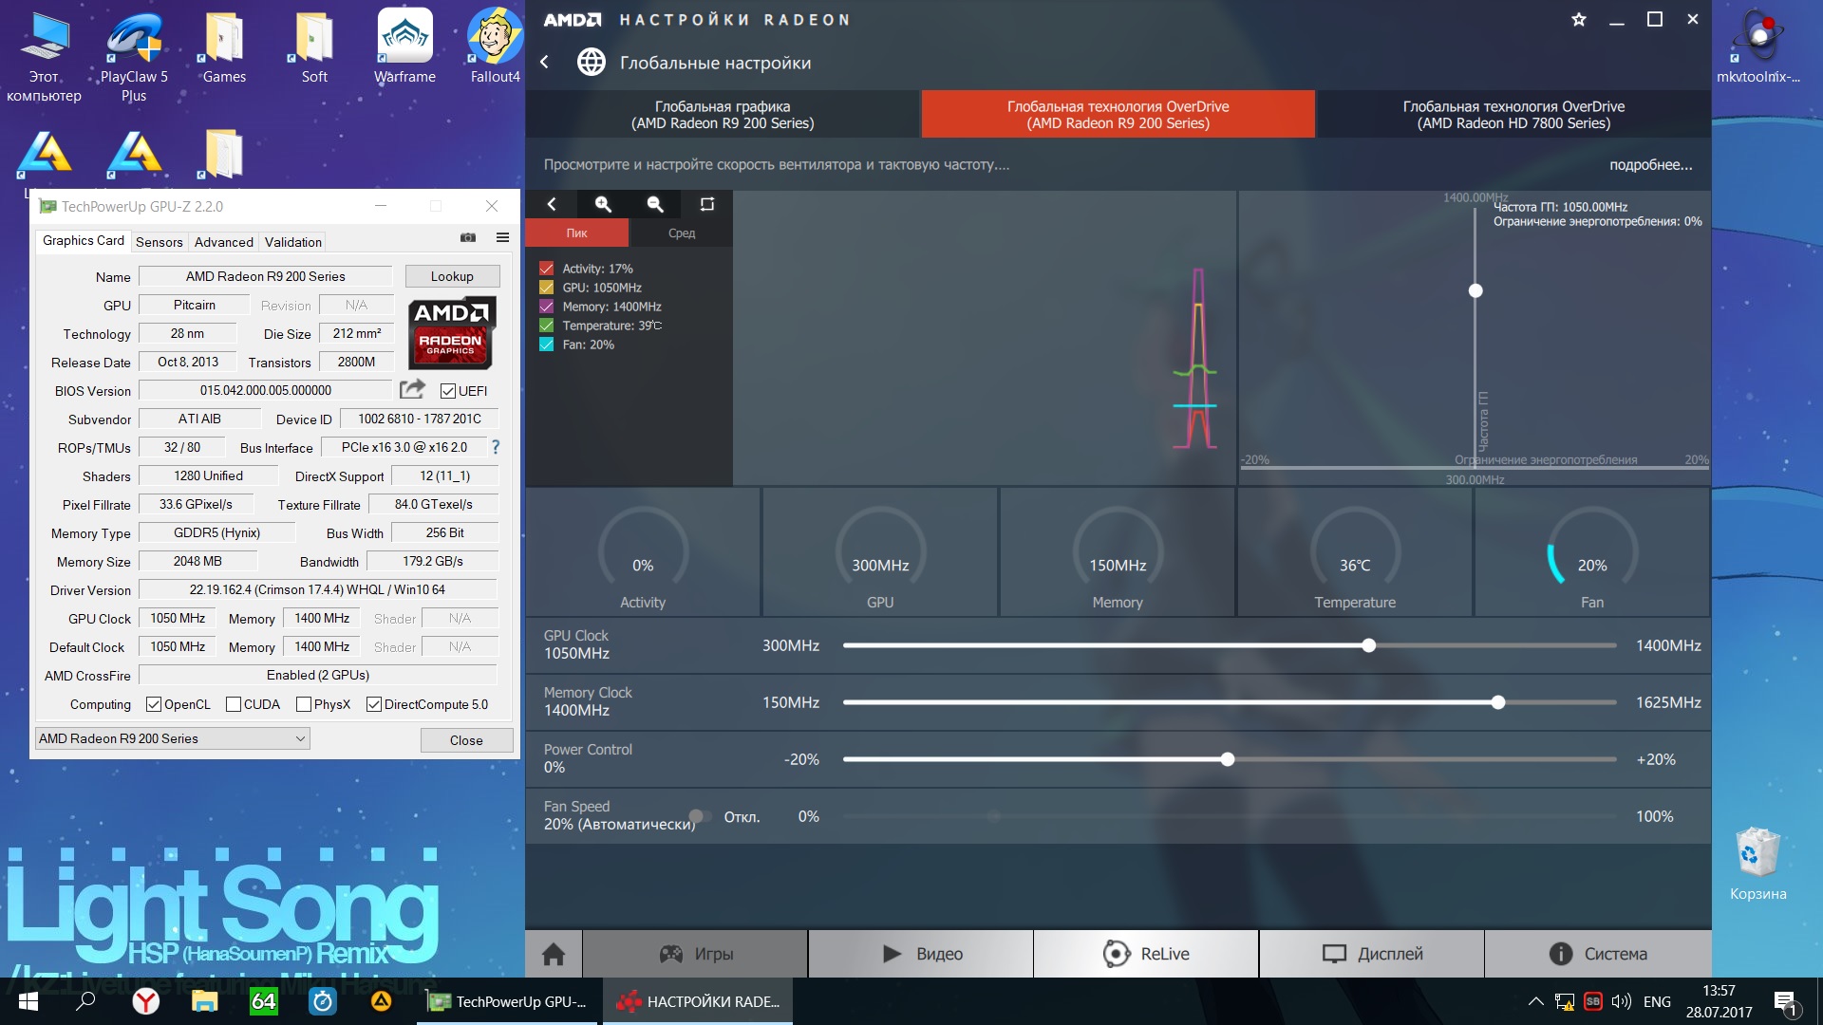Toggle DirectCompute 5.0 checkbox in GPU-Z

[x=374, y=704]
